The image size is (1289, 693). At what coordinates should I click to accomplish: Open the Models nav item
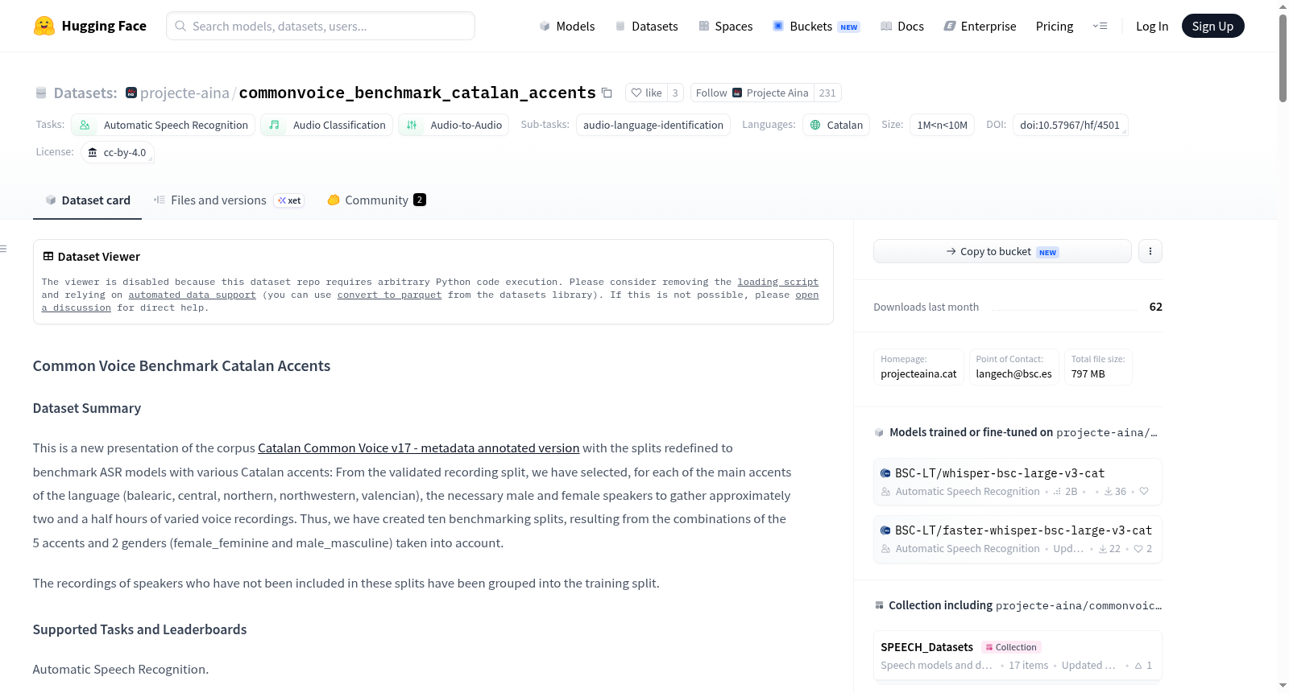coord(567,27)
